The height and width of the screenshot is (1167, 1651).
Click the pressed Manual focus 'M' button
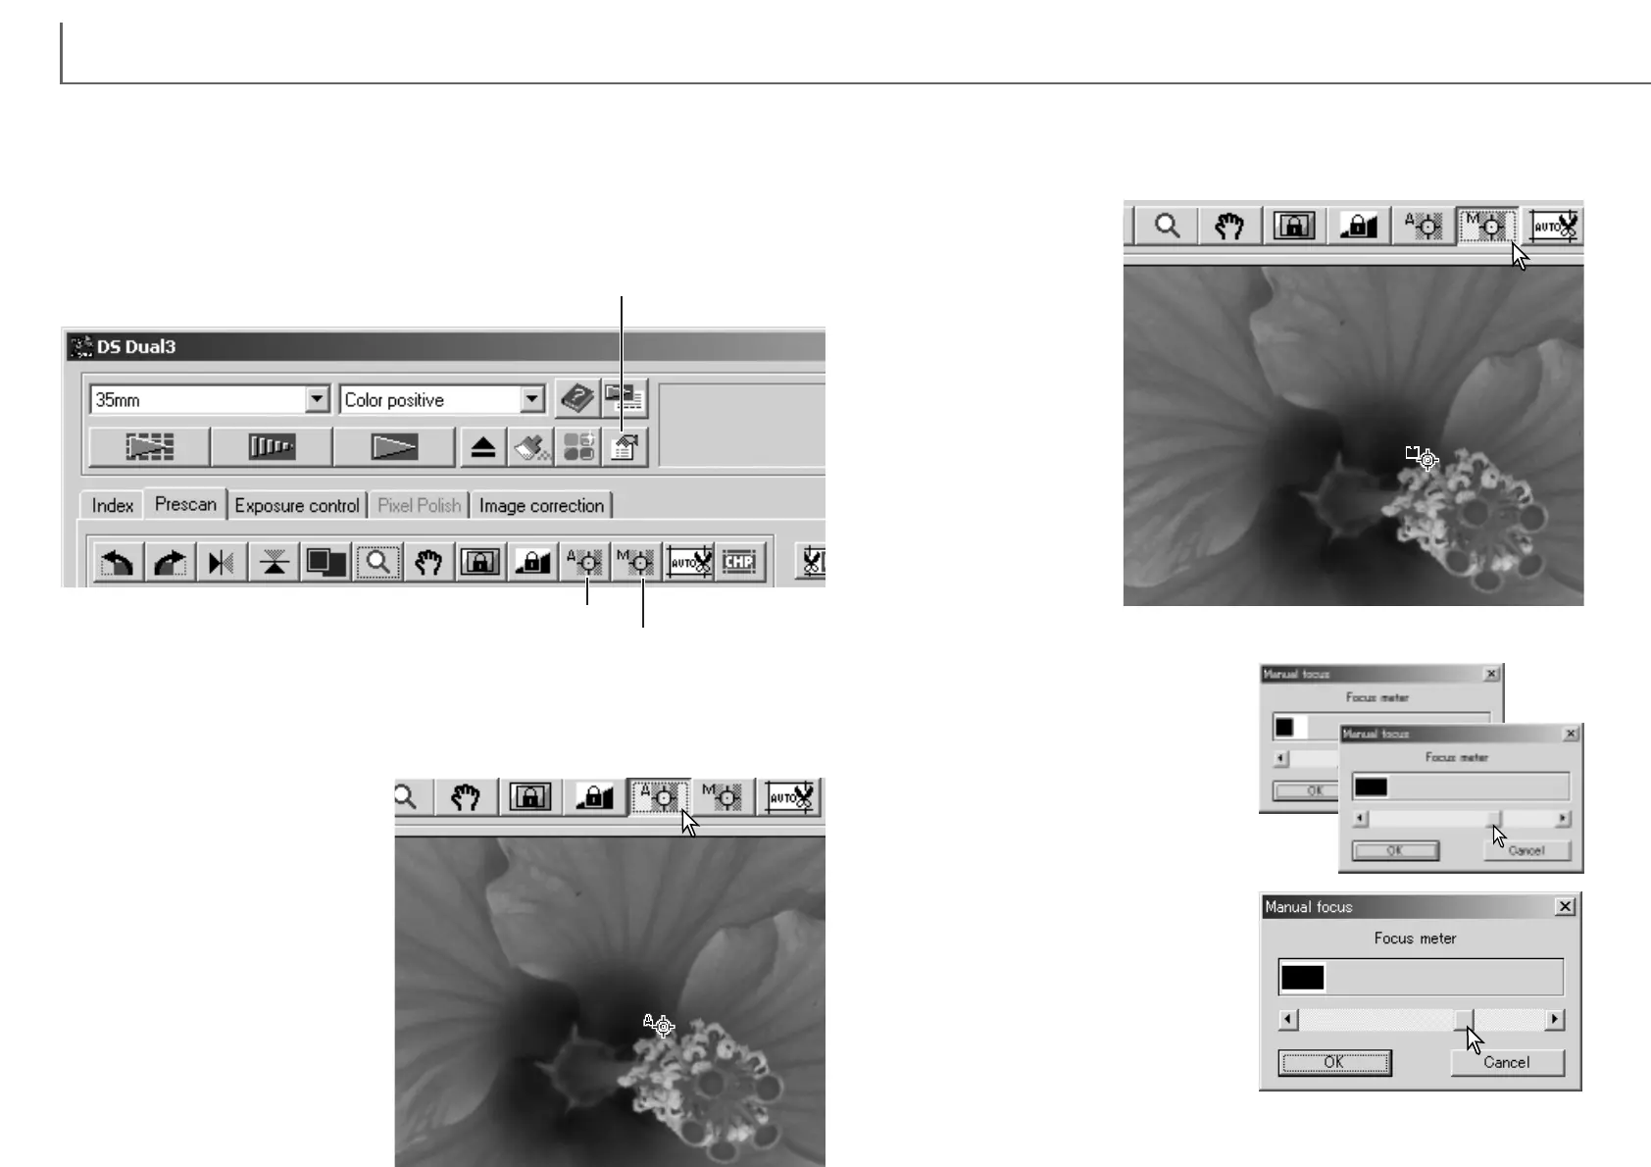coord(1487,226)
